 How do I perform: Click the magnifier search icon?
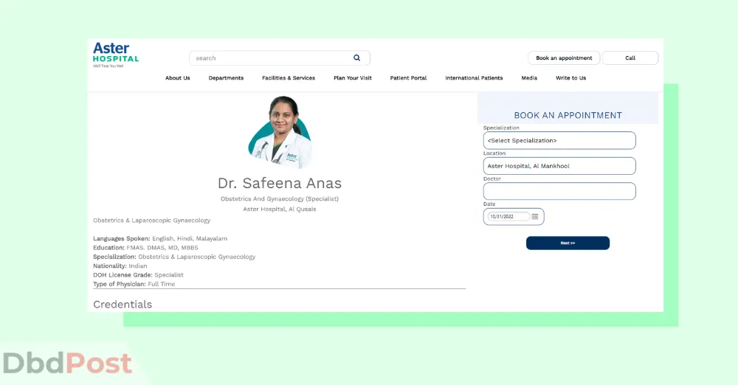(356, 58)
